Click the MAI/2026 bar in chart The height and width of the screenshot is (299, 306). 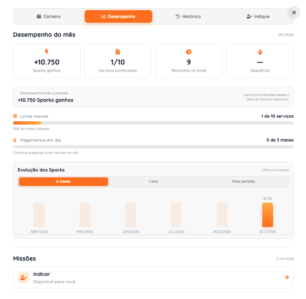click(85, 215)
